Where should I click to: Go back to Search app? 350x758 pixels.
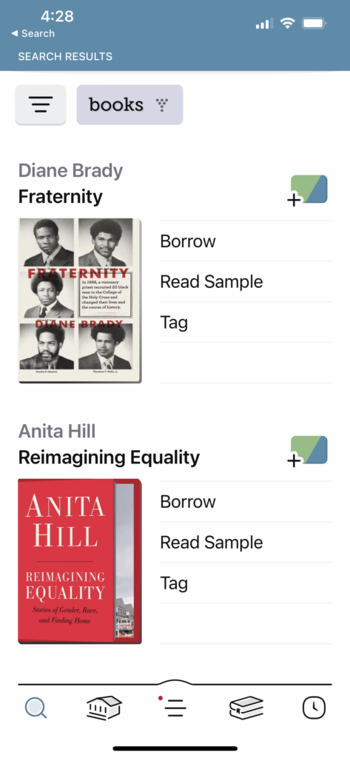pos(33,33)
